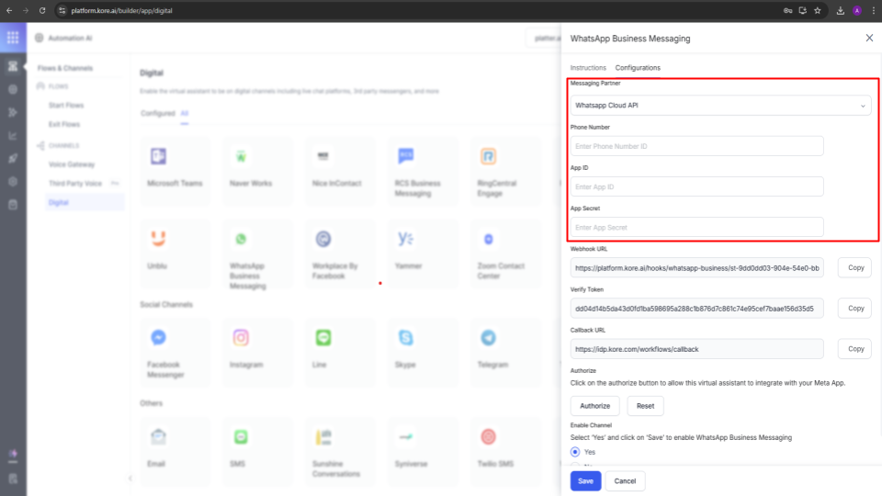Select the Webhook URL text field

[x=697, y=267]
